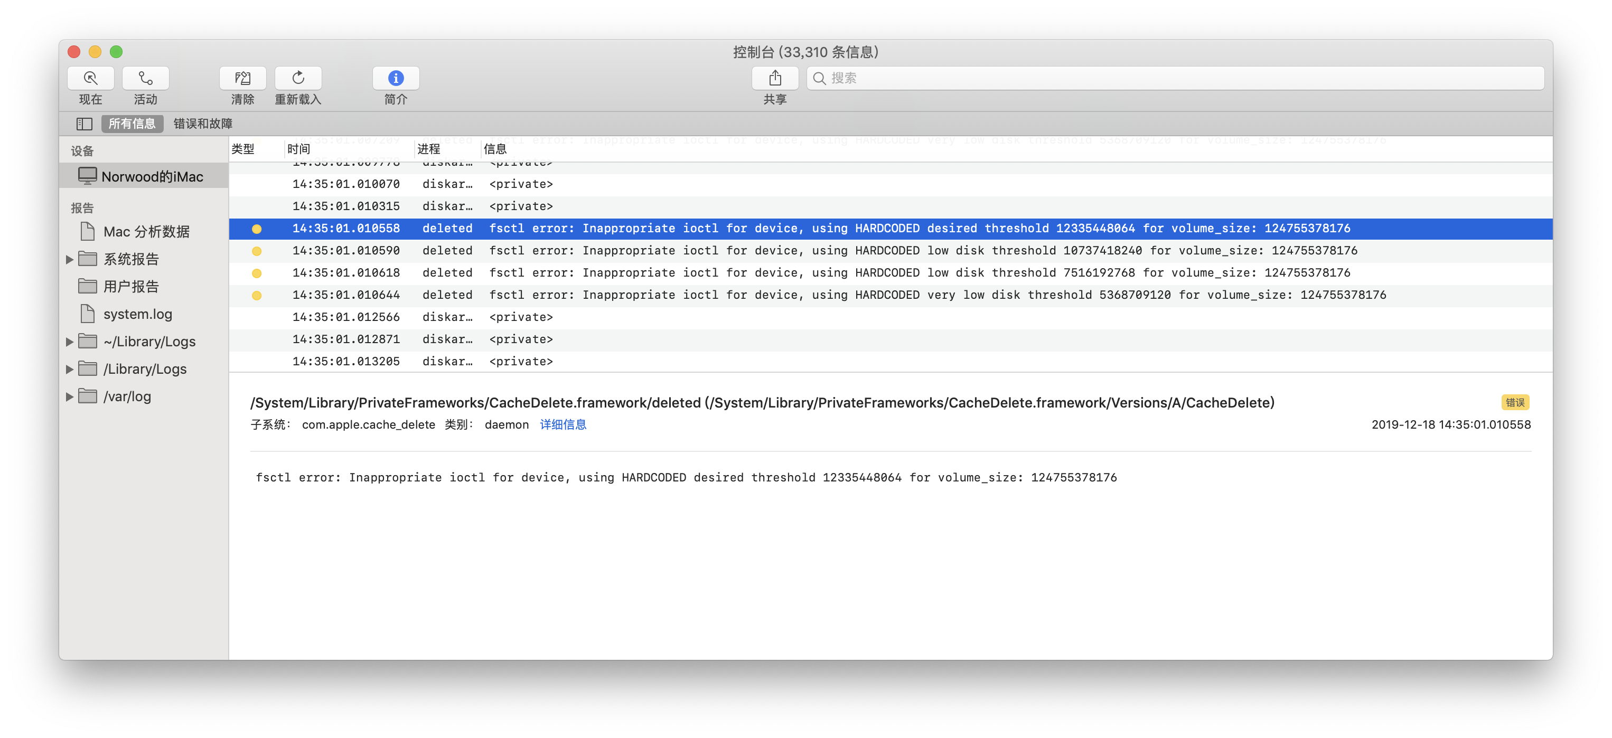Expand the /var/log disclosure triangle

click(x=70, y=396)
